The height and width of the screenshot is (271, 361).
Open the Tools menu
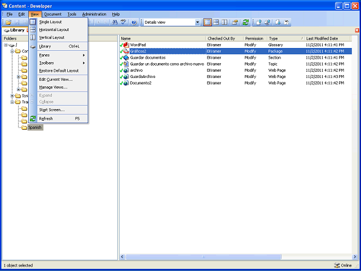coord(72,14)
